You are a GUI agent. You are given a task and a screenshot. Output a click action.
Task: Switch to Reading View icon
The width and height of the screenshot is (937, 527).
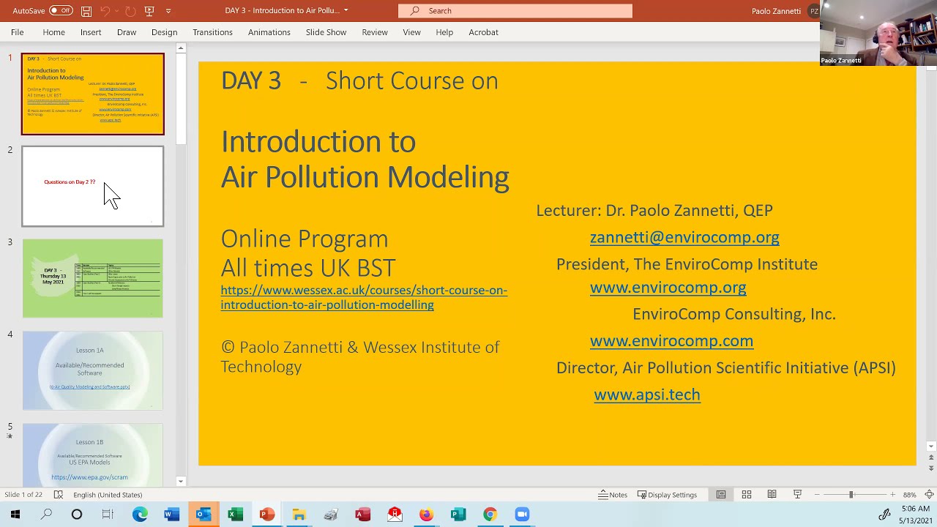(772, 495)
